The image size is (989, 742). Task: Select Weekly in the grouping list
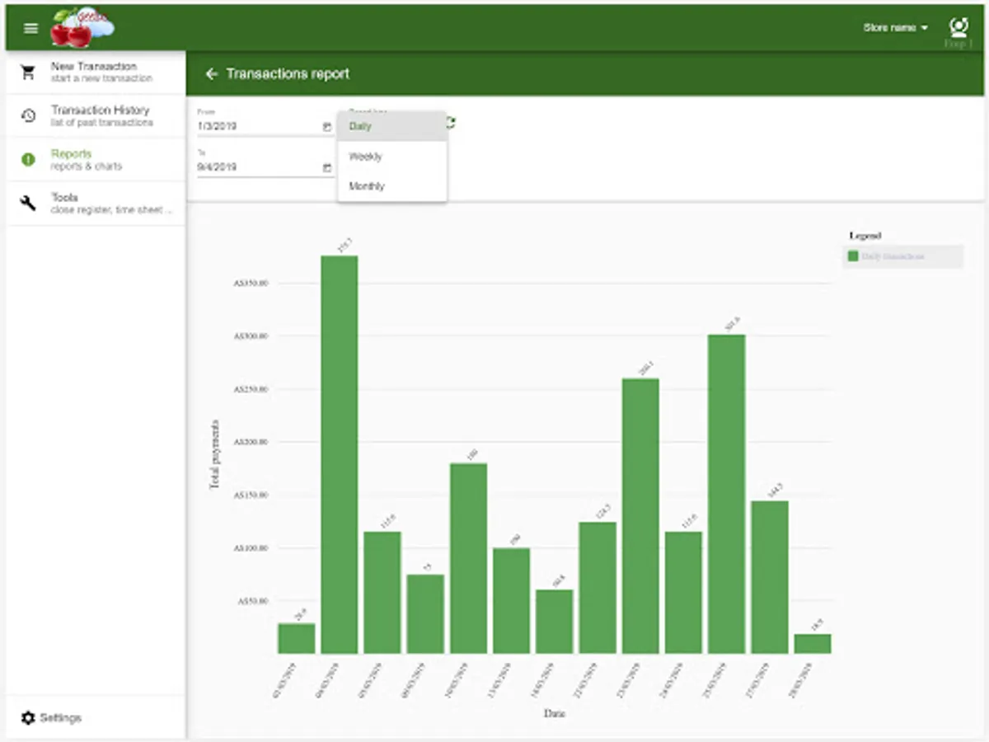(392, 157)
